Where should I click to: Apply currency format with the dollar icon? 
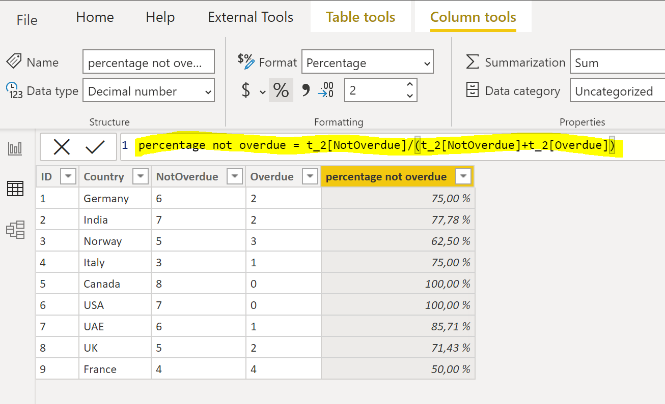click(246, 90)
